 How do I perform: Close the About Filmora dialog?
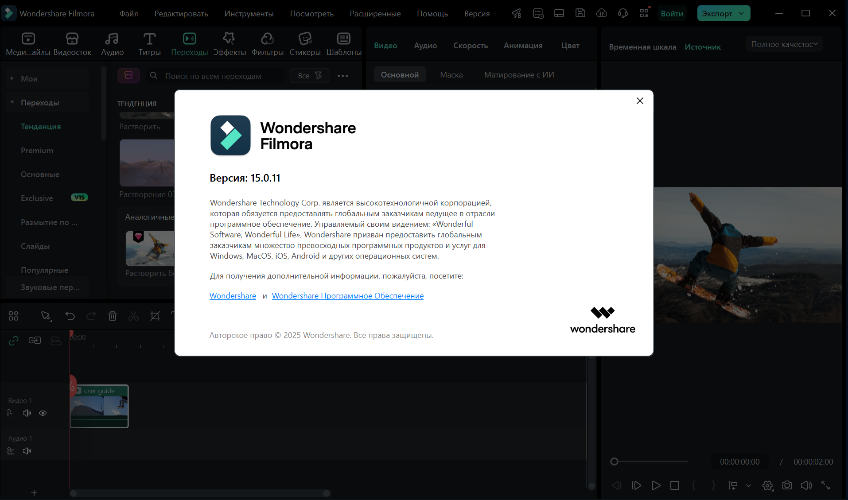click(x=640, y=101)
